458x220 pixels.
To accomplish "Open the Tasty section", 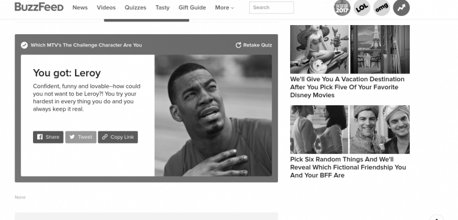I will (162, 7).
